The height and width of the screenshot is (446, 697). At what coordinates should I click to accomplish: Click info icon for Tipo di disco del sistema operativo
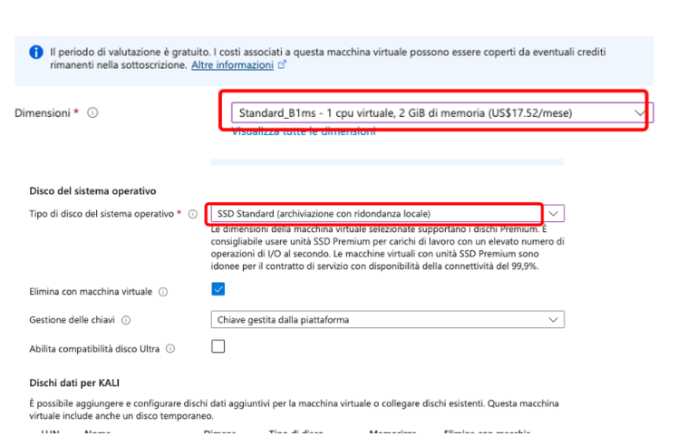(x=192, y=214)
